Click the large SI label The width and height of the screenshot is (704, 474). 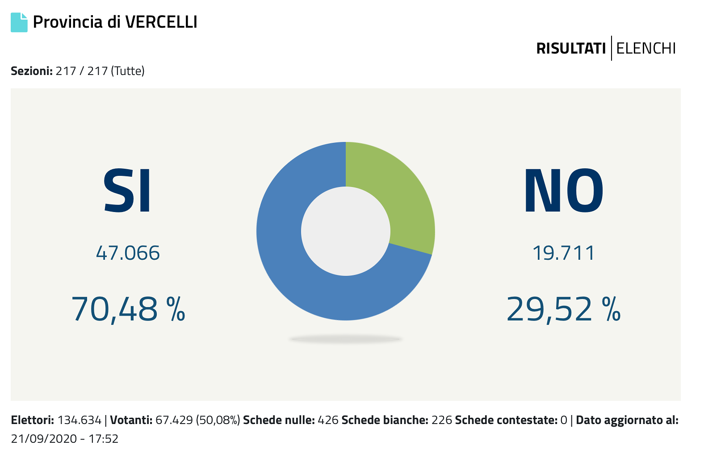click(128, 191)
